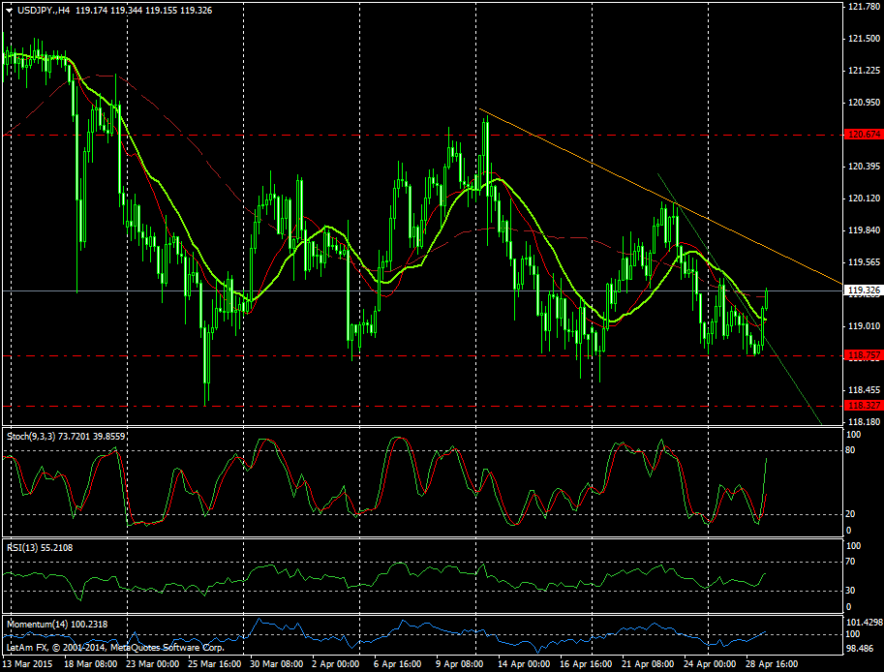The width and height of the screenshot is (884, 672).
Task: Click the red 118.327 price label
Action: pyautogui.click(x=862, y=405)
